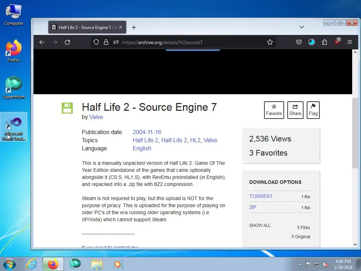Expand the list all tabs chevron
361x271 pixels.
(x=302, y=27)
